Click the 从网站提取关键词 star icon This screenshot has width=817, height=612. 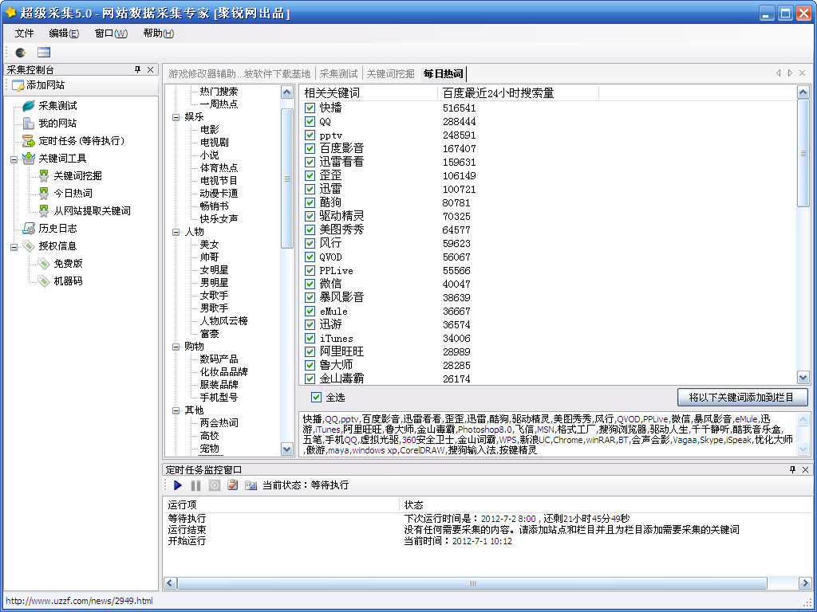[x=45, y=210]
